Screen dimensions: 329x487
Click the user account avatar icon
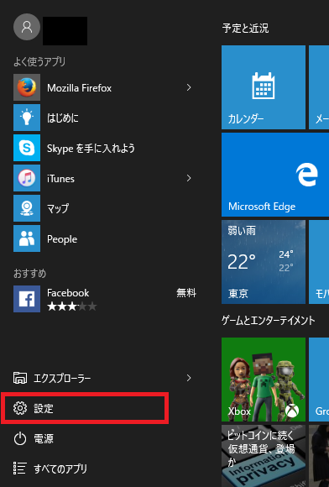coord(27,27)
